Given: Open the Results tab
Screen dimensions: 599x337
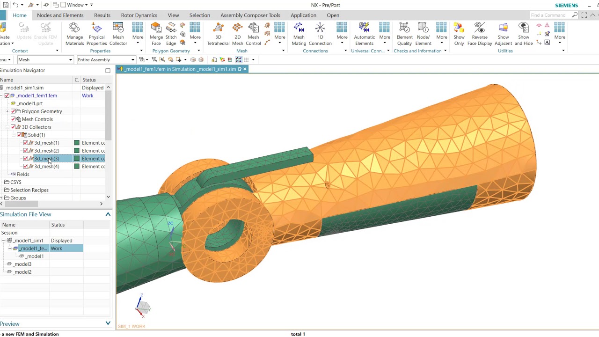Looking at the screenshot, I should 102,15.
